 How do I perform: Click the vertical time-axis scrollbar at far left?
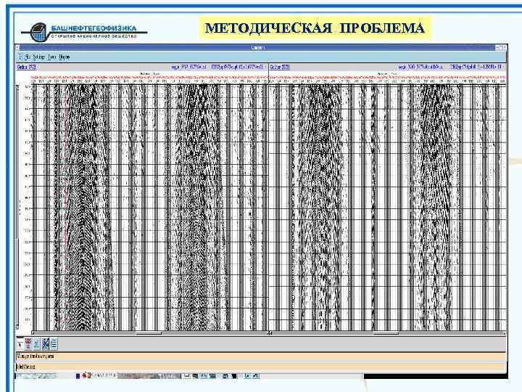coord(17,207)
